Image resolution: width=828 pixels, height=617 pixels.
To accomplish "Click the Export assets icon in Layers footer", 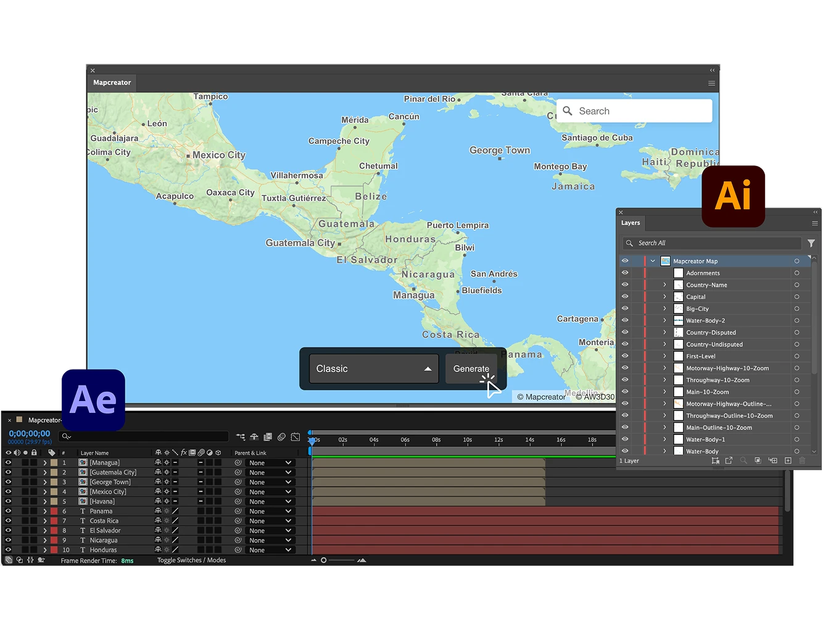I will 729,461.
